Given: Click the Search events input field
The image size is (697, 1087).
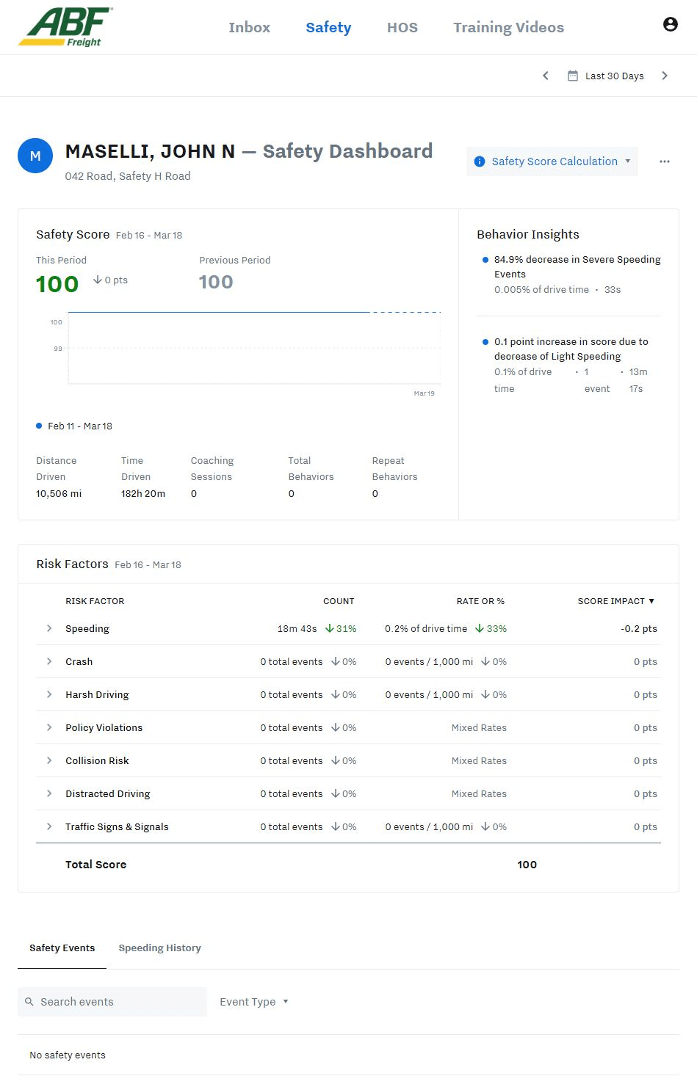Looking at the screenshot, I should (x=118, y=1002).
